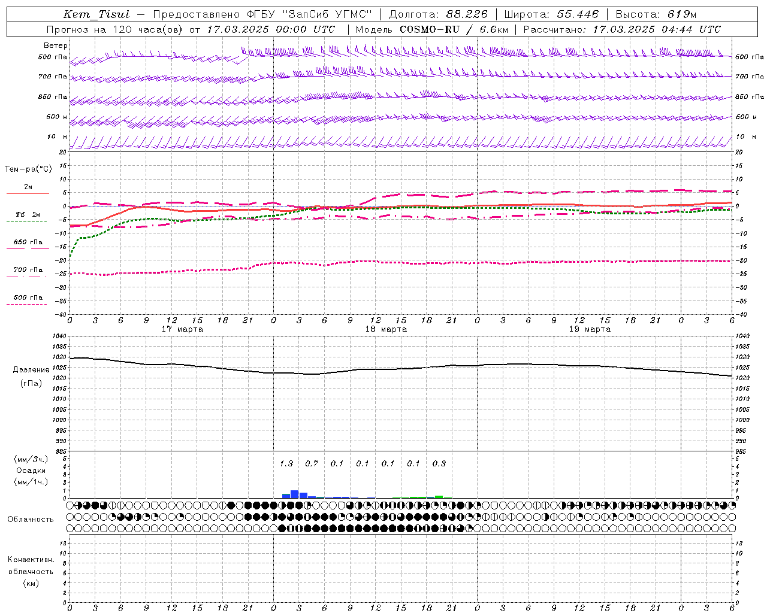
Task: Click the Конвективн. panel label
Action: 31,560
